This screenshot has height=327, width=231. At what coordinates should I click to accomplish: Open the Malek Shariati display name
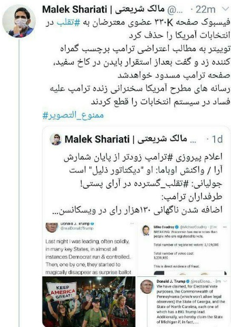[x=103, y=9]
